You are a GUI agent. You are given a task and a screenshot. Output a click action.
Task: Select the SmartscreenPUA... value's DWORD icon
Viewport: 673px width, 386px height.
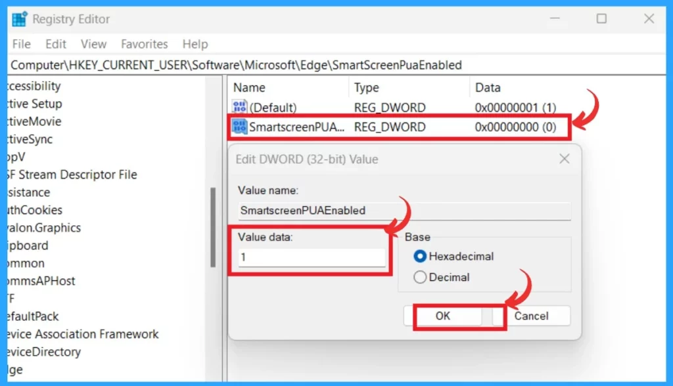239,127
